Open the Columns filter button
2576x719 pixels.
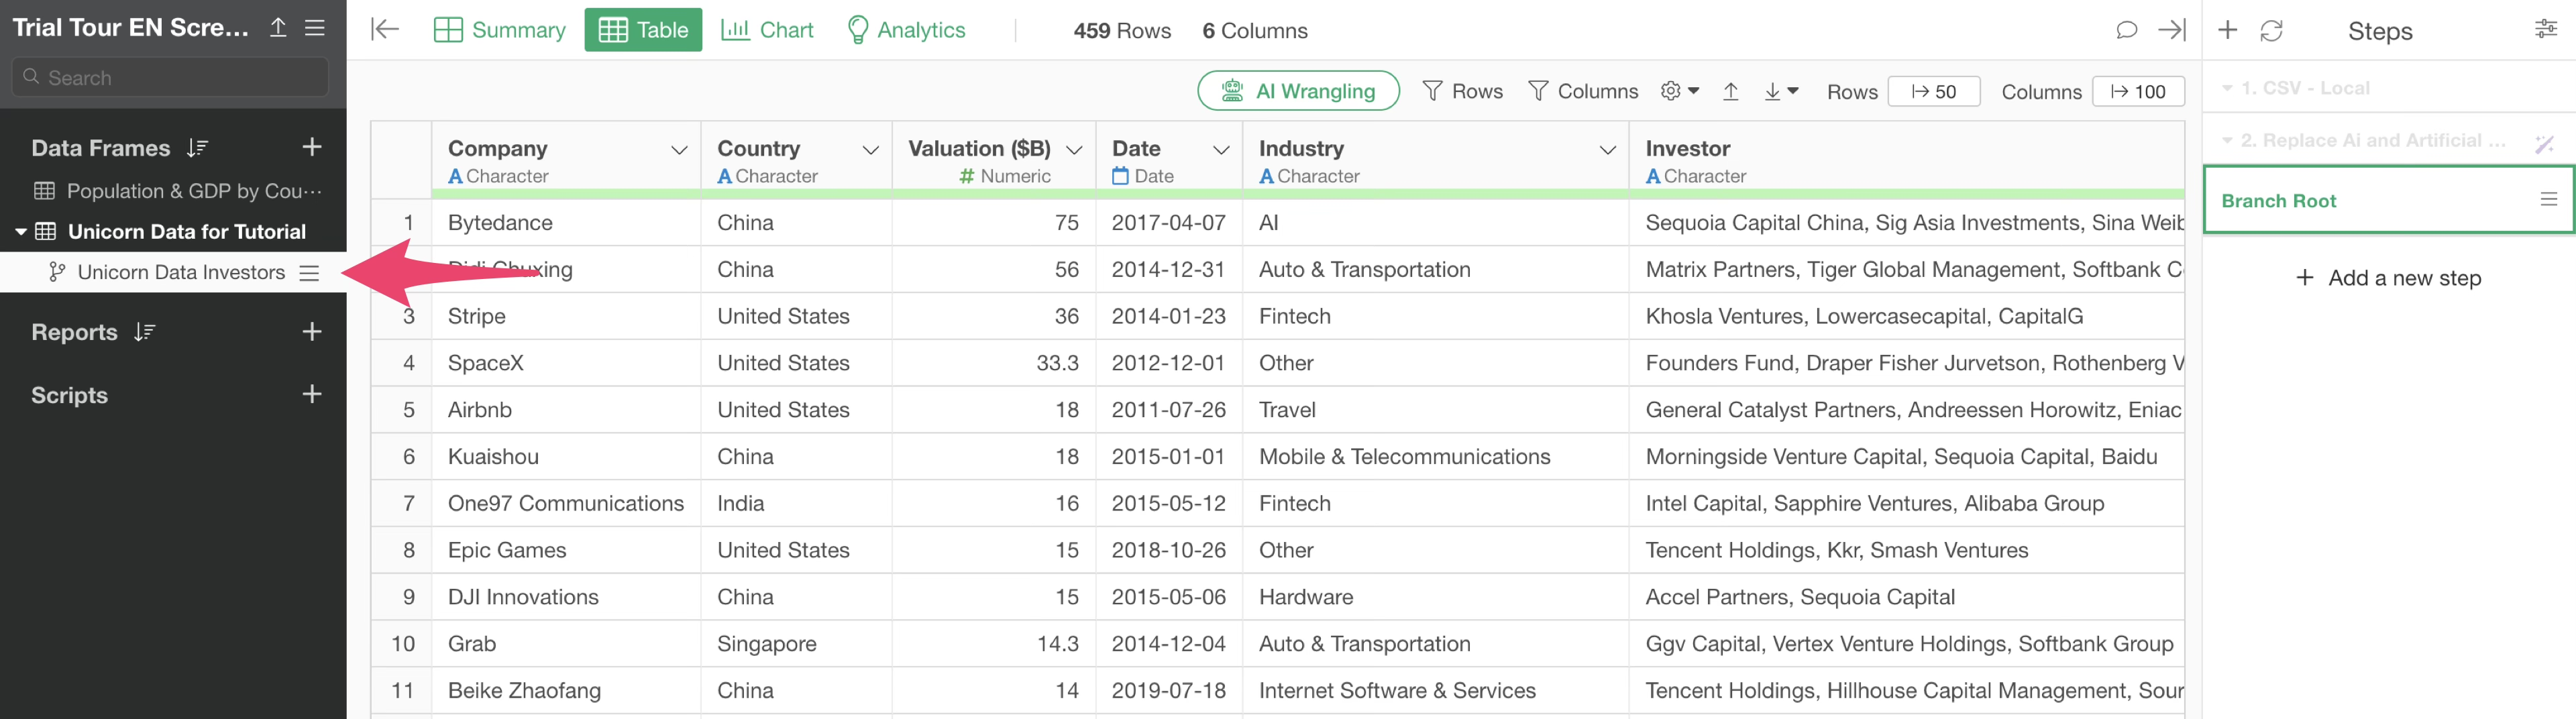click(1583, 91)
